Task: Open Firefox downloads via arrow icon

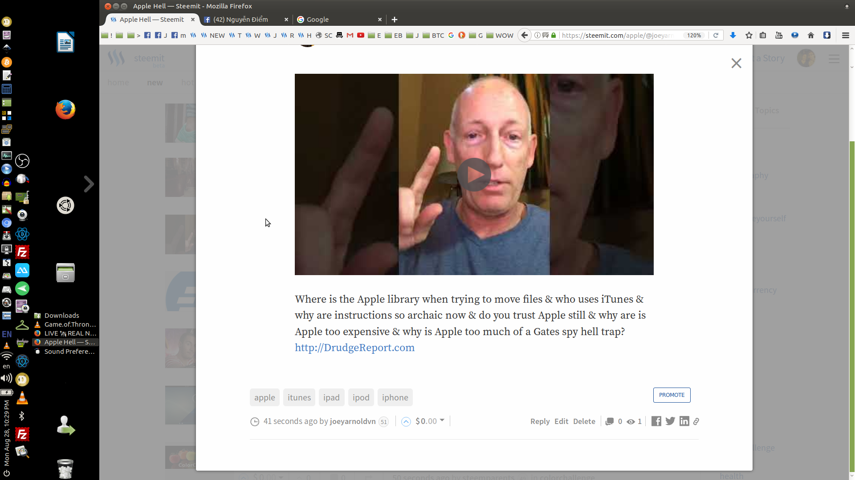Action: [x=733, y=35]
